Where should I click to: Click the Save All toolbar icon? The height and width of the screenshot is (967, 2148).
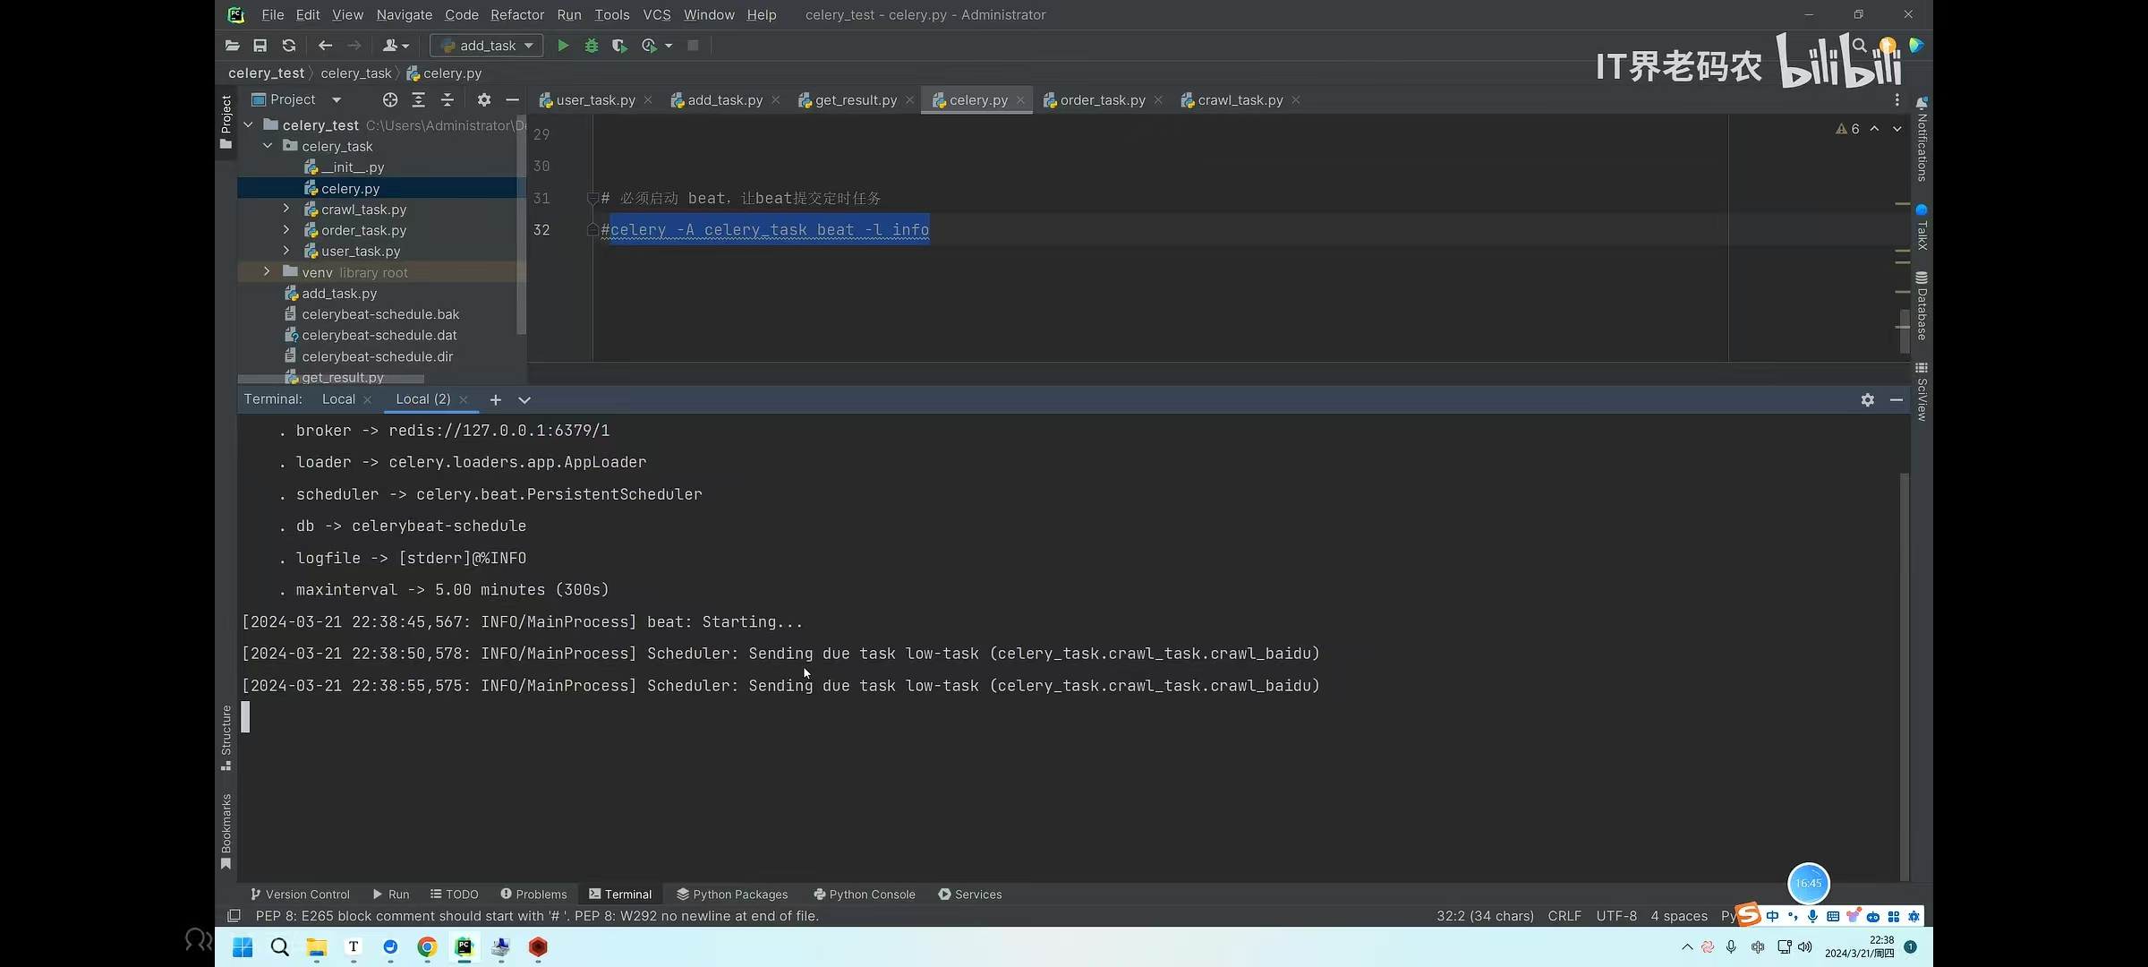[x=260, y=46]
